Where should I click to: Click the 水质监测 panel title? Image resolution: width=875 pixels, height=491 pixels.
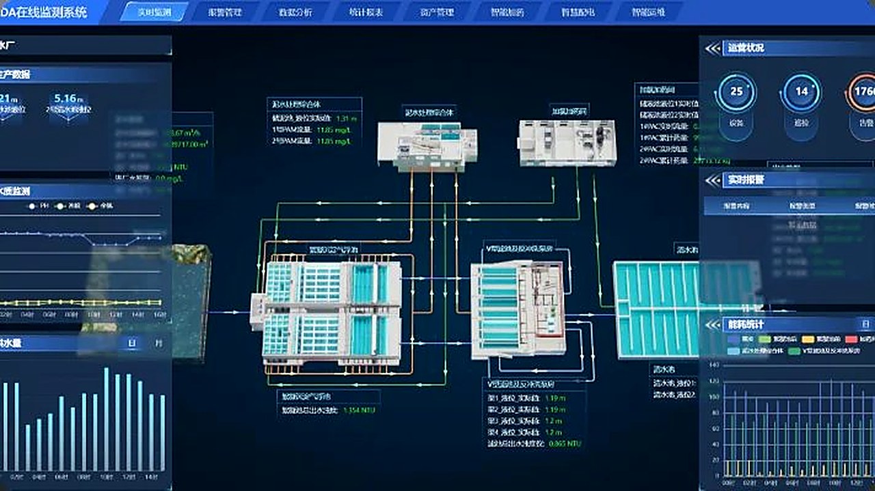point(15,191)
